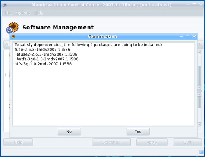
Task: Open the File menu
Action: click(x=8, y=13)
